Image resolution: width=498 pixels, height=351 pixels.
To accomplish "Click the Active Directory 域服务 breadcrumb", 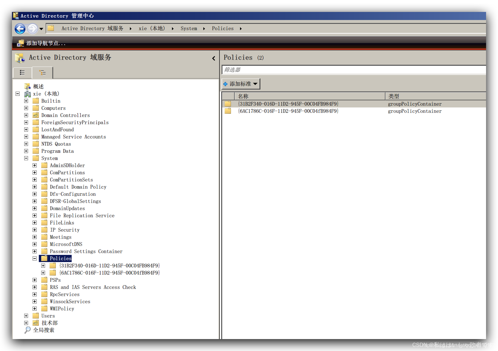I will pos(92,28).
